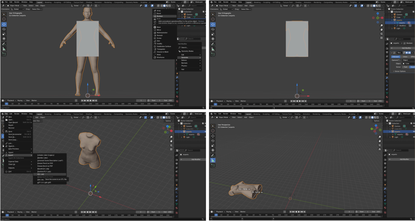The image size is (415, 221).
Task: Click the Mirror modifier icon in Generate list
Action: [155, 30]
